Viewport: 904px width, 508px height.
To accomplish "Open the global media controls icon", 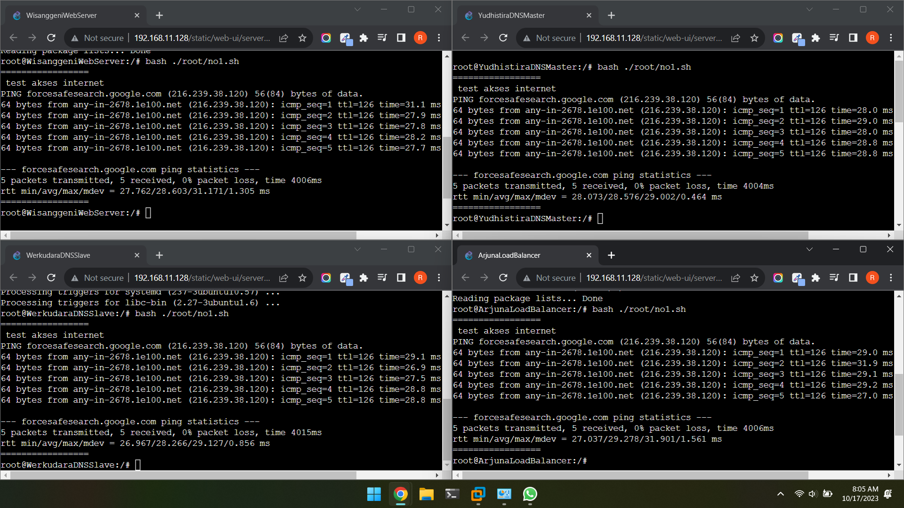I will tap(382, 38).
